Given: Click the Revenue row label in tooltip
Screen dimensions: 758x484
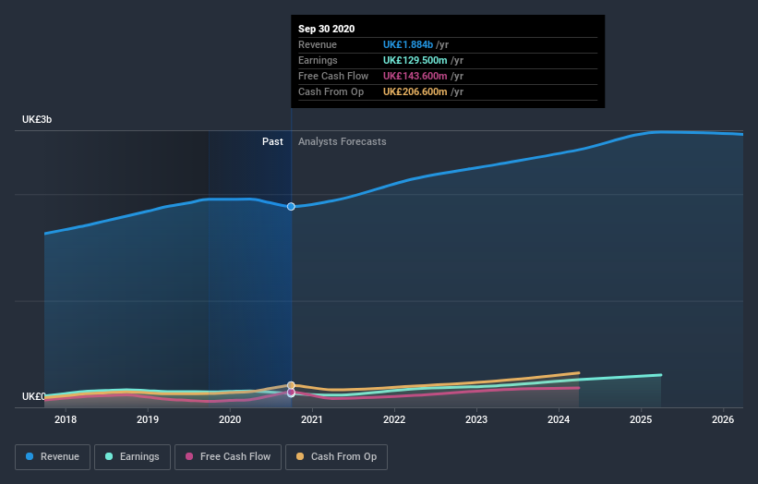Looking at the screenshot, I should (x=318, y=44).
